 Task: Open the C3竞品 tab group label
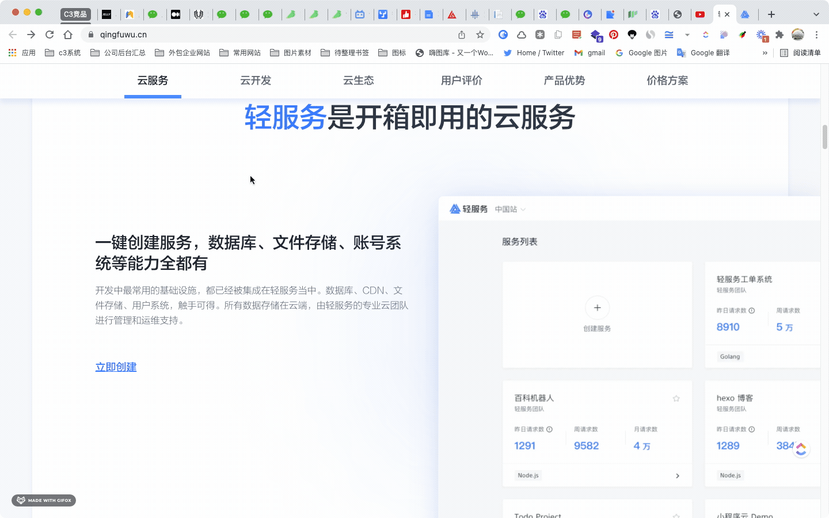[75, 14]
